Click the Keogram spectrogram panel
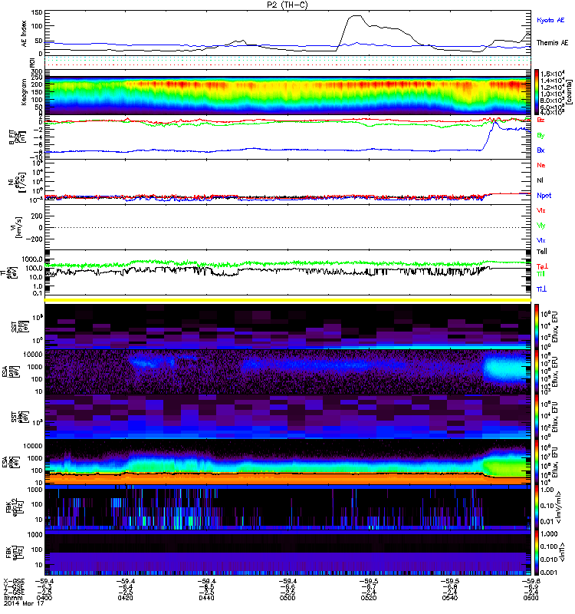 click(287, 92)
